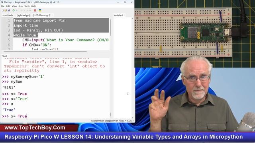Viewport: 255px width, 143px height.
Task: Select the LED-Demo.py editor tab
Action: 42,15
